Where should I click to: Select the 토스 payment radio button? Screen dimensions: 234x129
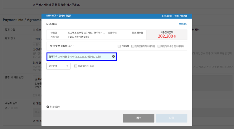[x=34, y=29]
